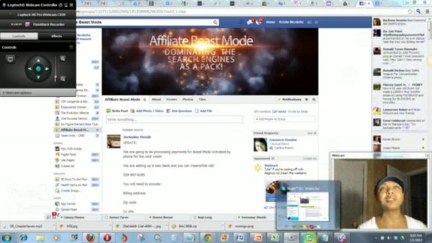This screenshot has width=432, height=243.
Task: Click zoom in magnifier in webcam controller
Action: click(x=63, y=58)
